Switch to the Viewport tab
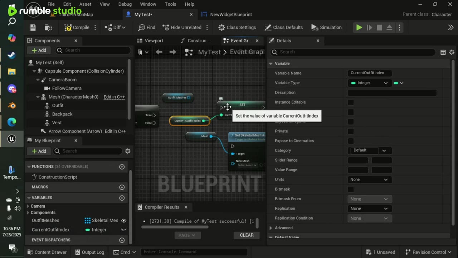The image size is (458, 258). point(154,41)
